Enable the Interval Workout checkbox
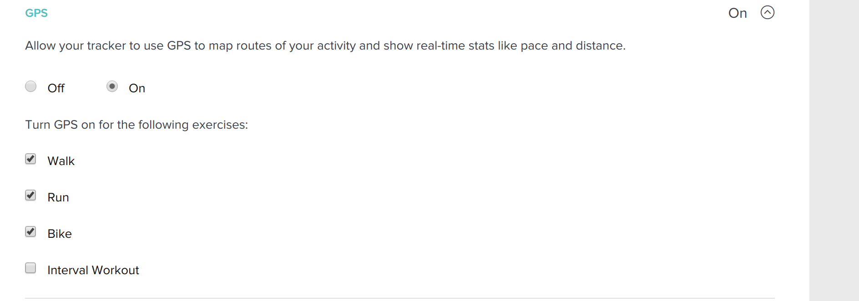 click(30, 268)
